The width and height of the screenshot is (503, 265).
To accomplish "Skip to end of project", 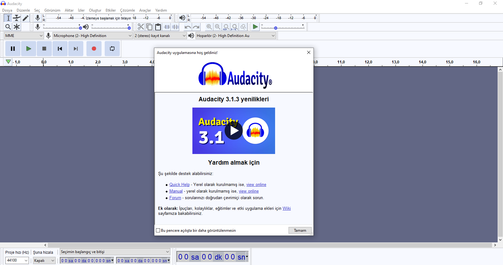I will point(76,49).
